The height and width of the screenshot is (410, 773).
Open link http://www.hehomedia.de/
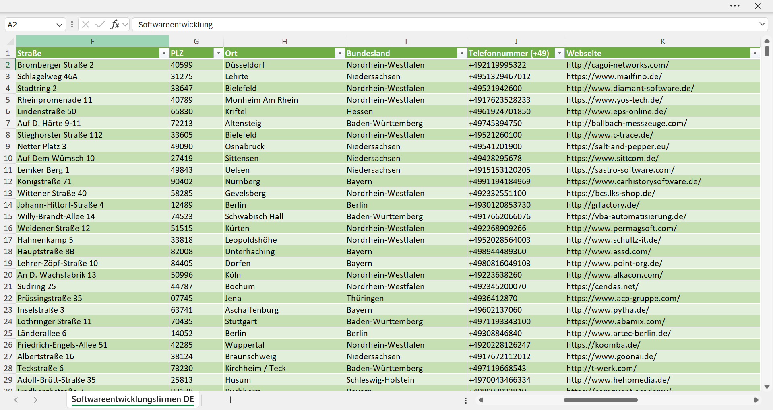[618, 380]
